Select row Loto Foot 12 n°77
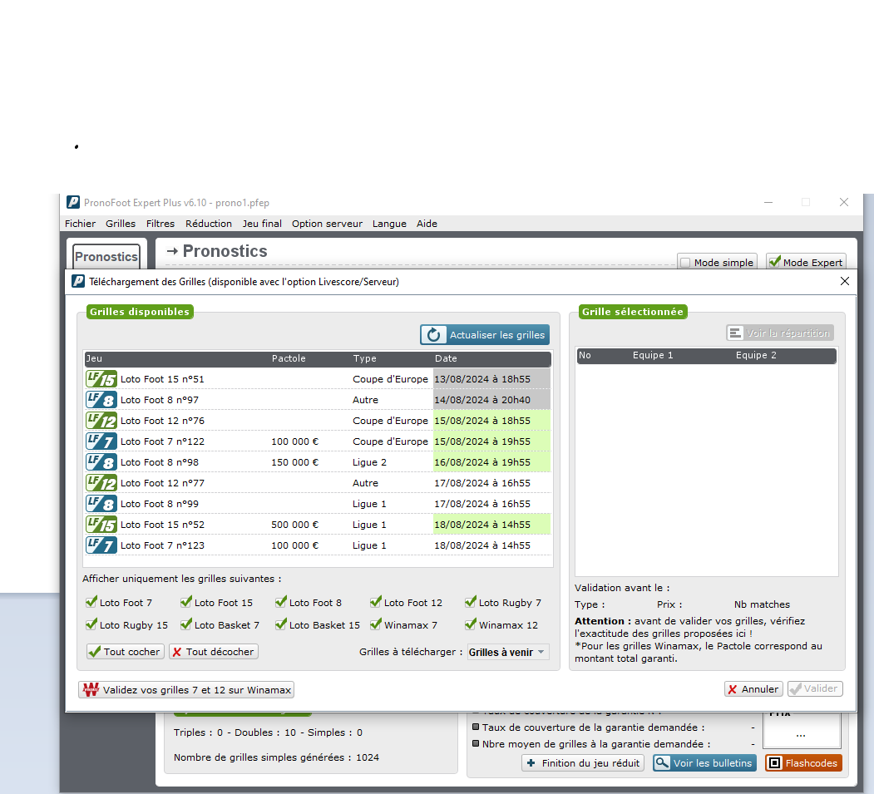The image size is (874, 794). click(318, 483)
